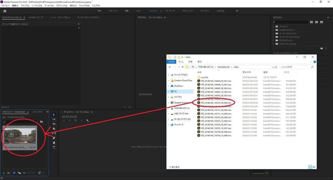Open the Explorer 表示 ribbon tab
Screen dimensions: 333x180
click(200, 62)
